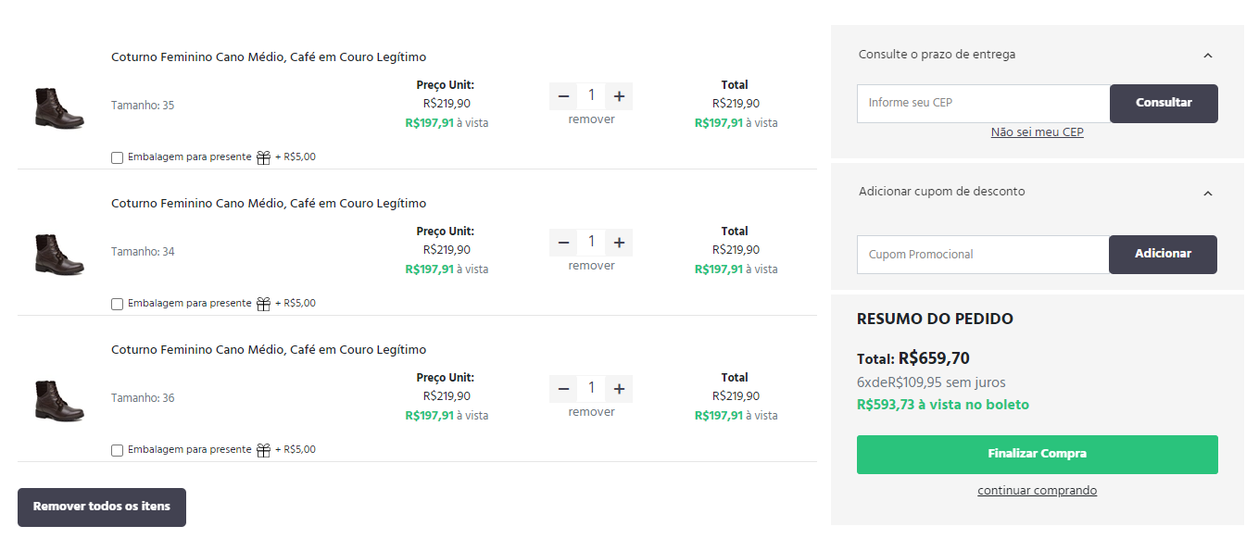This screenshot has width=1246, height=551.
Task: Enable gift packaging for size 35 boot
Action: click(x=117, y=158)
